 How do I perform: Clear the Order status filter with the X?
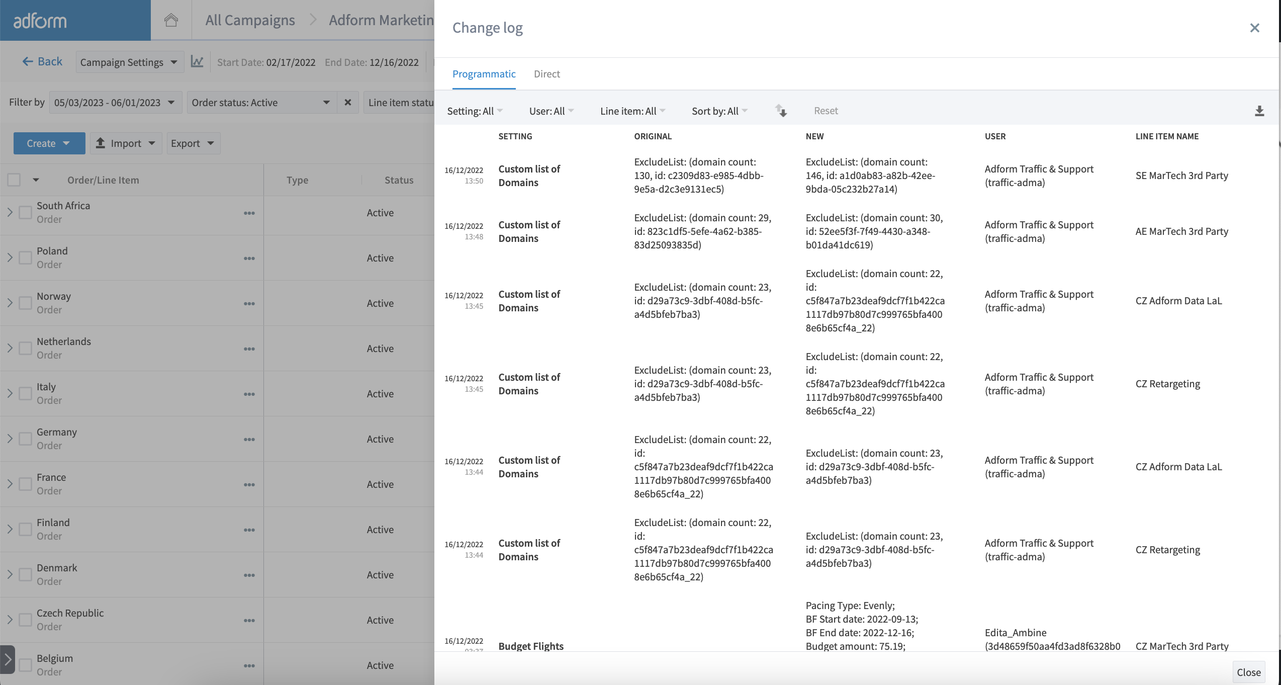point(347,102)
